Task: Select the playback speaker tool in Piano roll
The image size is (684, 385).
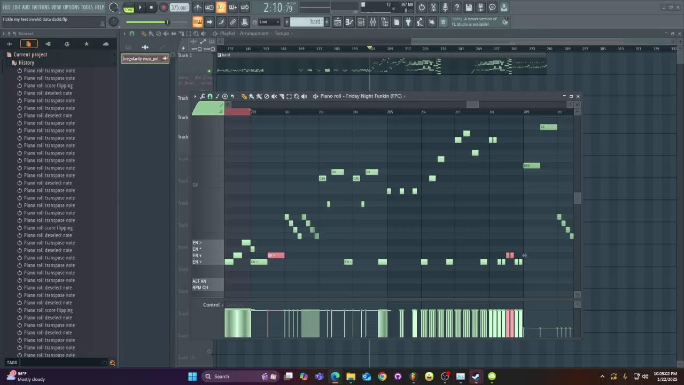Action: tap(304, 96)
